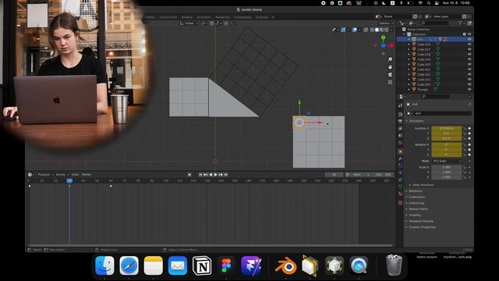The width and height of the screenshot is (499, 281).
Task: Expand the Motion Paths panel
Action: 418,209
